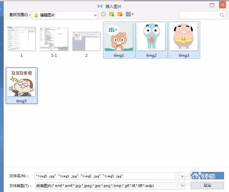Screen dimensions: 229x192
Task: Select the thumbnail named 2
Action: [86, 41]
